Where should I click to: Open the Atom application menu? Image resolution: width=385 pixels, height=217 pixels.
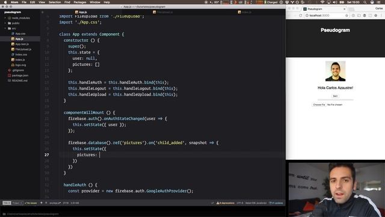click(x=14, y=2)
